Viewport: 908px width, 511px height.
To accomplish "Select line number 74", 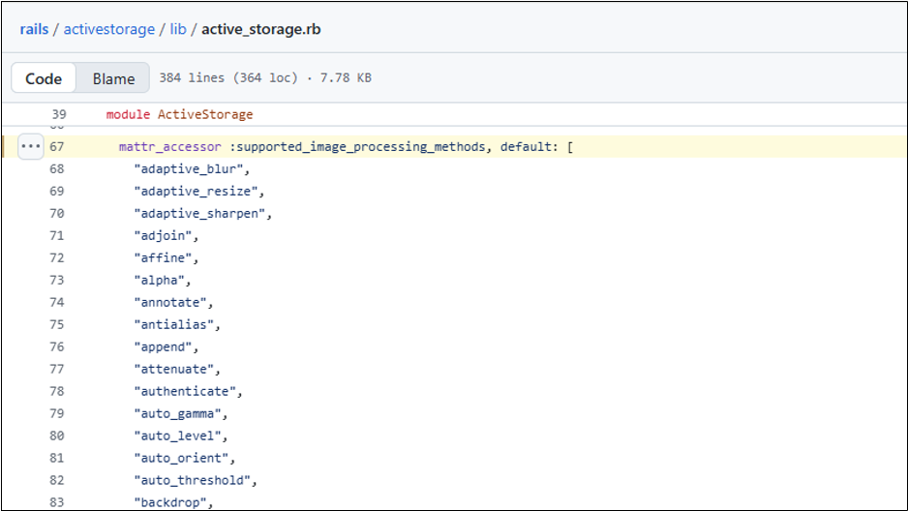I will [x=57, y=302].
